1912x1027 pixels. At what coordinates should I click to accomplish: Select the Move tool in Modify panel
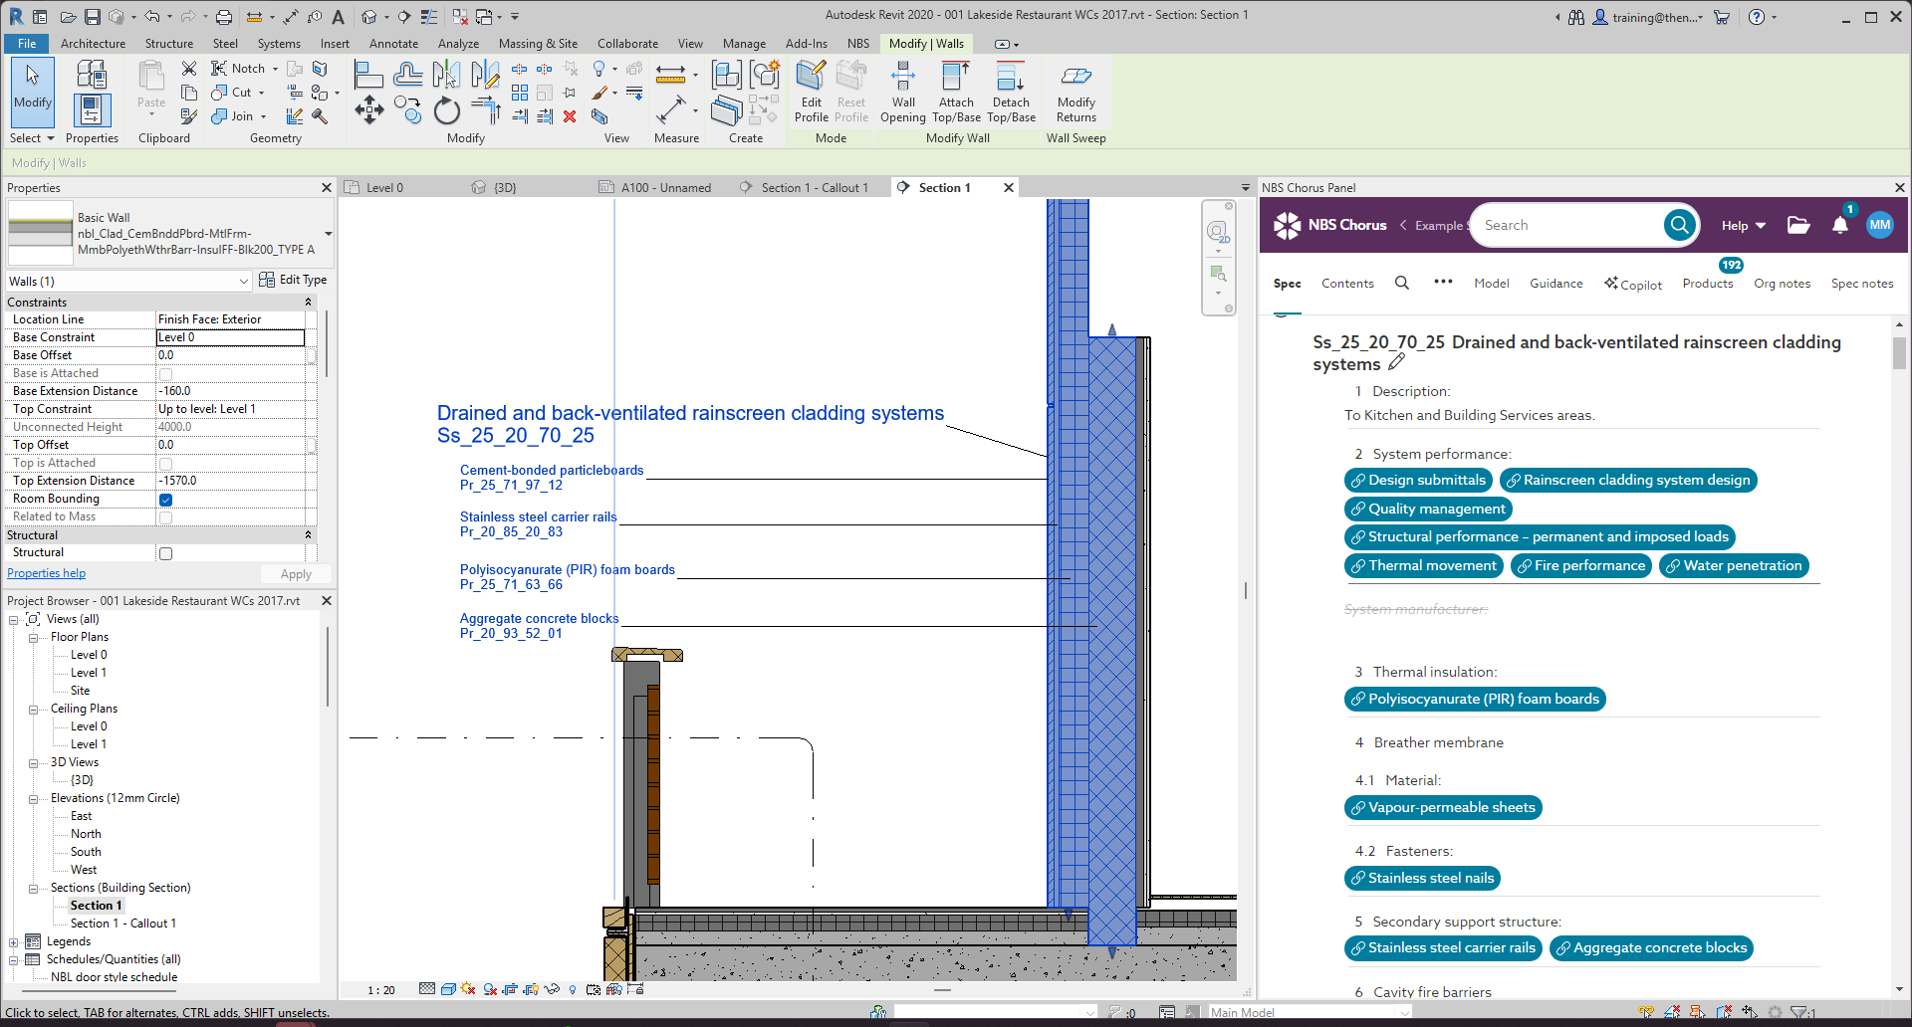[369, 109]
